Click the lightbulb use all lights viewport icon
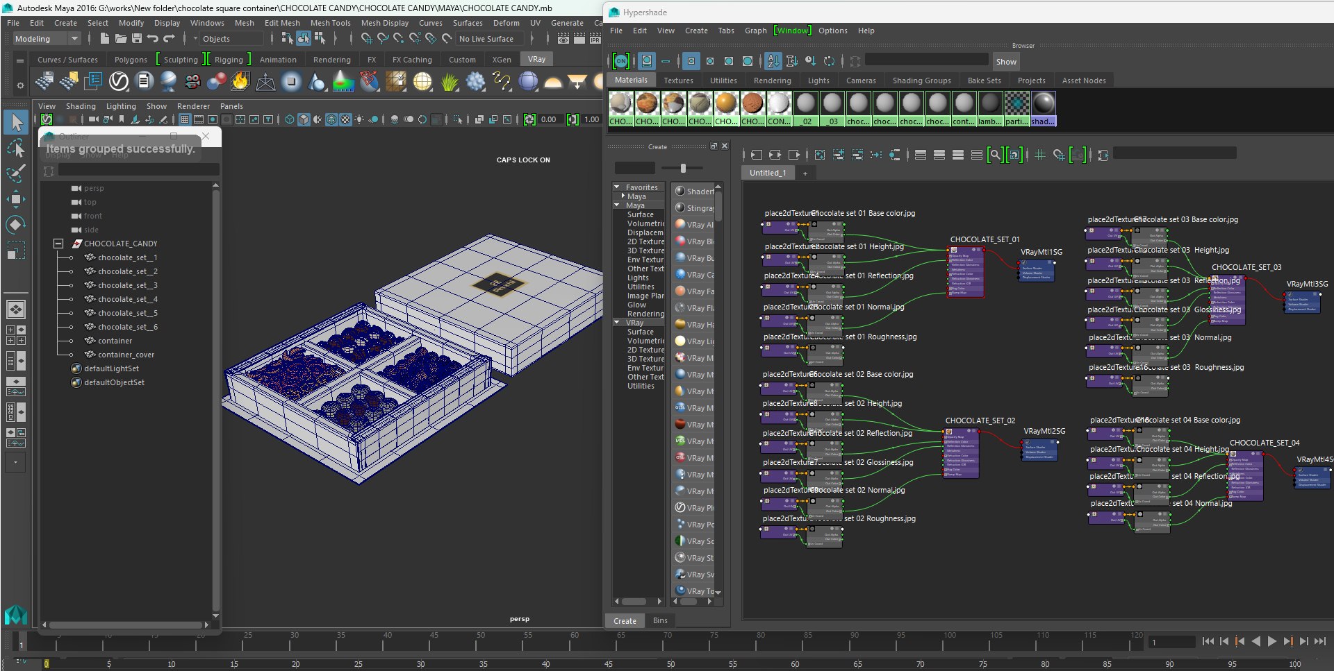Viewport: 1334px width, 671px height. [359, 119]
